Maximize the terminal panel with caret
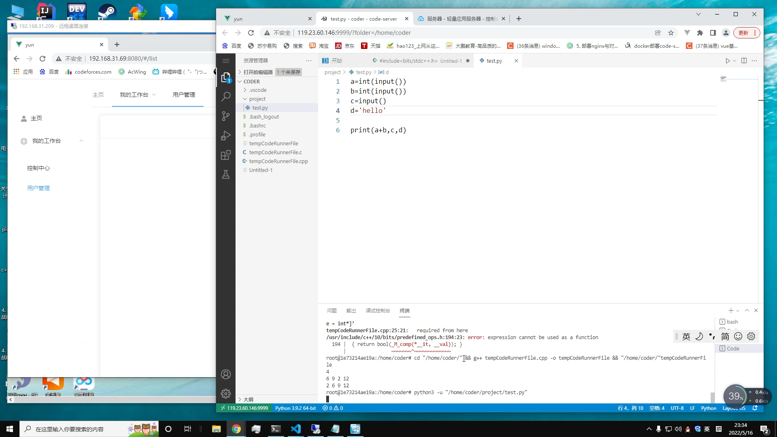The width and height of the screenshot is (777, 437). (x=747, y=310)
